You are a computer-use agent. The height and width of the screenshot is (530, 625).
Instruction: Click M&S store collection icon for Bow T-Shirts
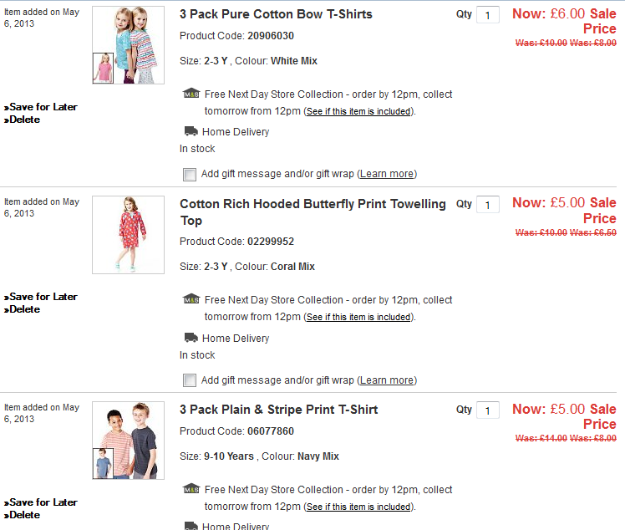point(191,94)
